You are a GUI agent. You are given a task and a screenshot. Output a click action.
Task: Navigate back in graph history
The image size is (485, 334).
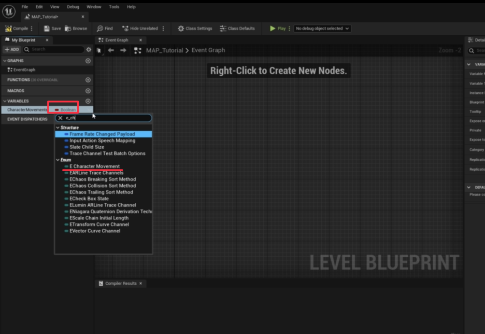(x=111, y=50)
